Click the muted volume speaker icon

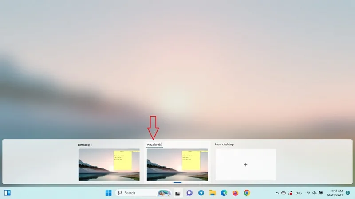pos(315,193)
